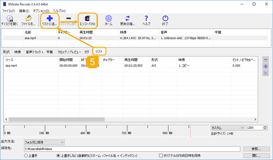Open the ヘルプ(H) menu

pyautogui.click(x=59, y=11)
